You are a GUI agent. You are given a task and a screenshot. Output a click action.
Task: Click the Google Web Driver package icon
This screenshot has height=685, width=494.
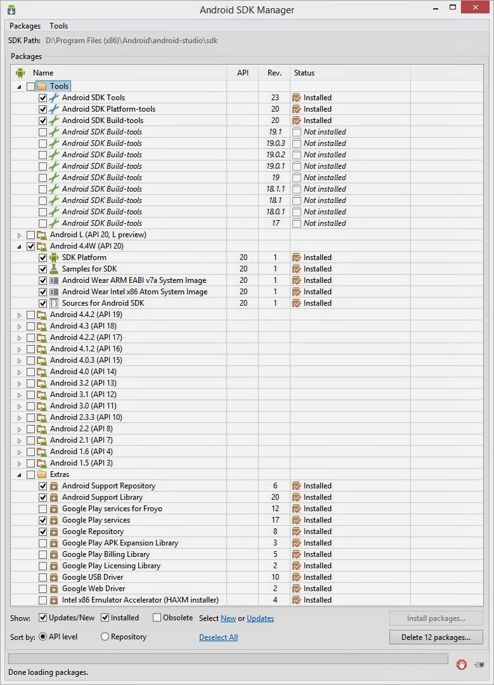tap(54, 589)
